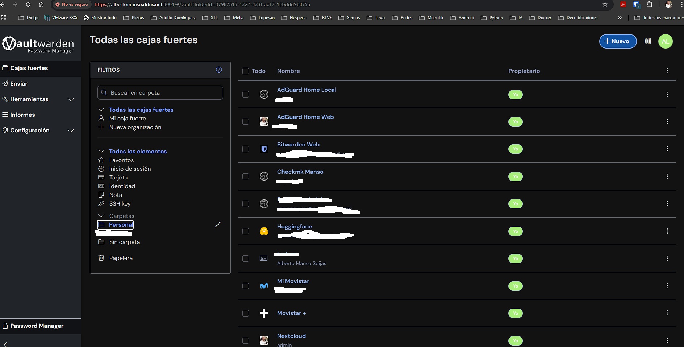
Task: Open the Informes section in sidebar
Action: pyautogui.click(x=22, y=115)
